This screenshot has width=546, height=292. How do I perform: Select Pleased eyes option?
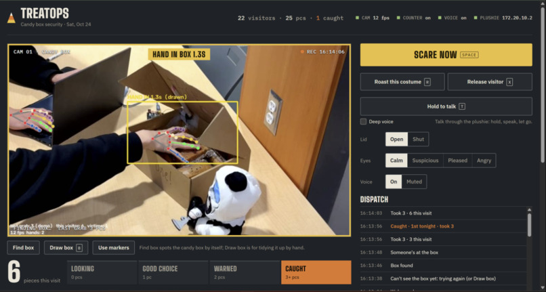tap(457, 161)
